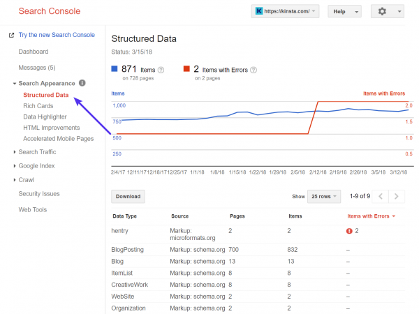
Task: Open Try the new Search Console link
Action: [x=58, y=35]
